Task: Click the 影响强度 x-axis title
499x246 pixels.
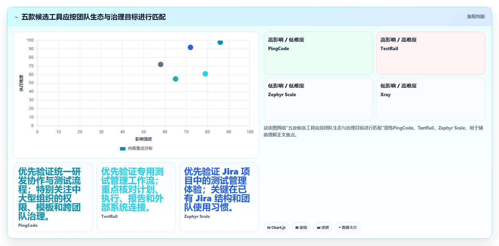Action: (144, 139)
